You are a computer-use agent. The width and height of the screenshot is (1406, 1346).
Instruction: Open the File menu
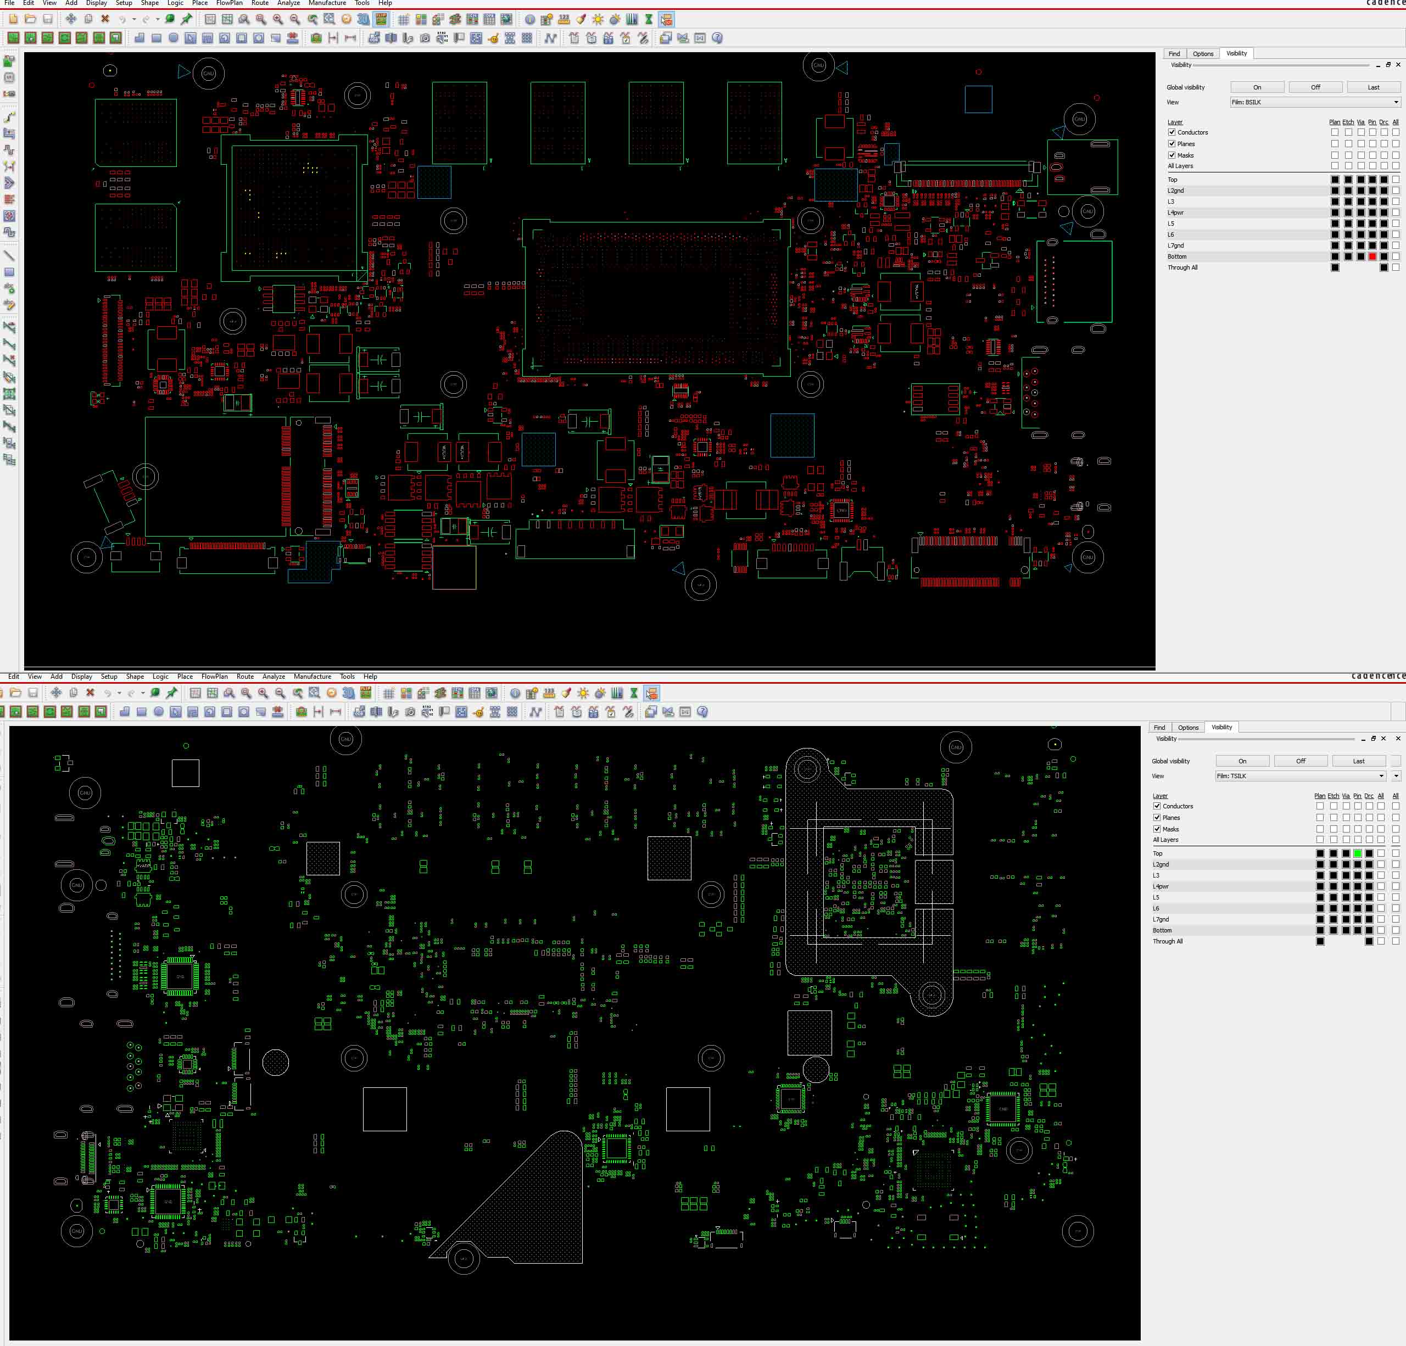pyautogui.click(x=9, y=3)
